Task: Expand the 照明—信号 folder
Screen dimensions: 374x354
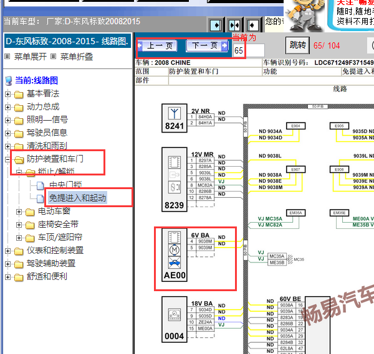Action: click(x=7, y=120)
